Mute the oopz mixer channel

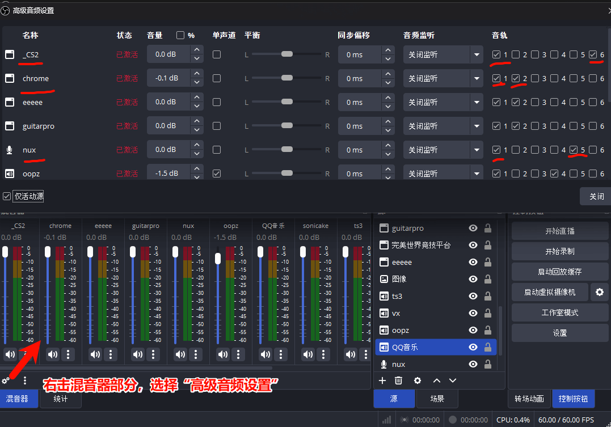[222, 354]
